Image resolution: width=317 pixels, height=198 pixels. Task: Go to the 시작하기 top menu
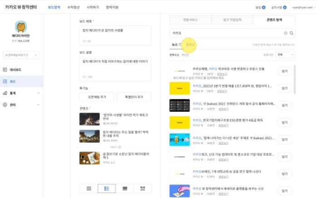coord(93,7)
